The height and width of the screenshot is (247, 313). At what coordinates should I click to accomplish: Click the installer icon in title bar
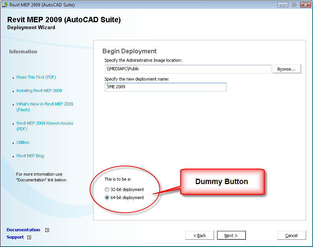coord(5,5)
